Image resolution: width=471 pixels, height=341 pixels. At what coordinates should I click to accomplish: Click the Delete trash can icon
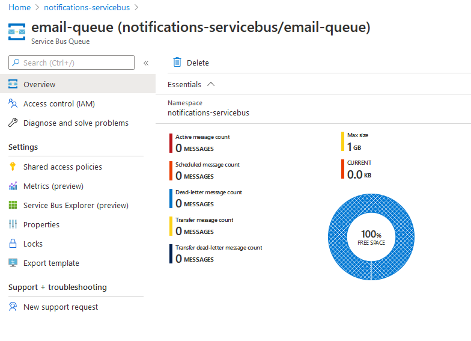click(x=177, y=63)
